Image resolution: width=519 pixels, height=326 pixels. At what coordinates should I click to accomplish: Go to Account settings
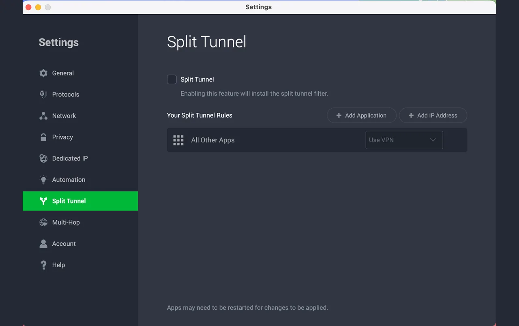(x=80, y=244)
